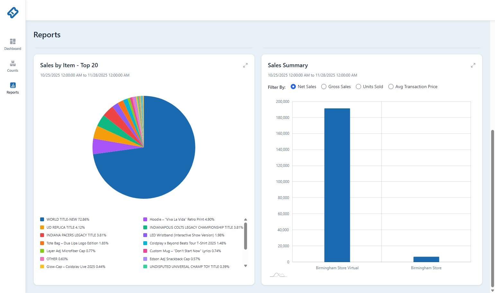Toggle INDIANAPOLIS COLTS LEGACY CHAMPIONSHIP TITLE entry
The image size is (495, 293).
(x=193, y=227)
